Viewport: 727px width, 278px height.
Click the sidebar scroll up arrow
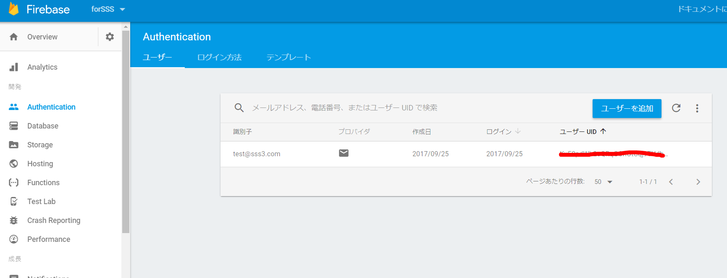pyautogui.click(x=126, y=26)
